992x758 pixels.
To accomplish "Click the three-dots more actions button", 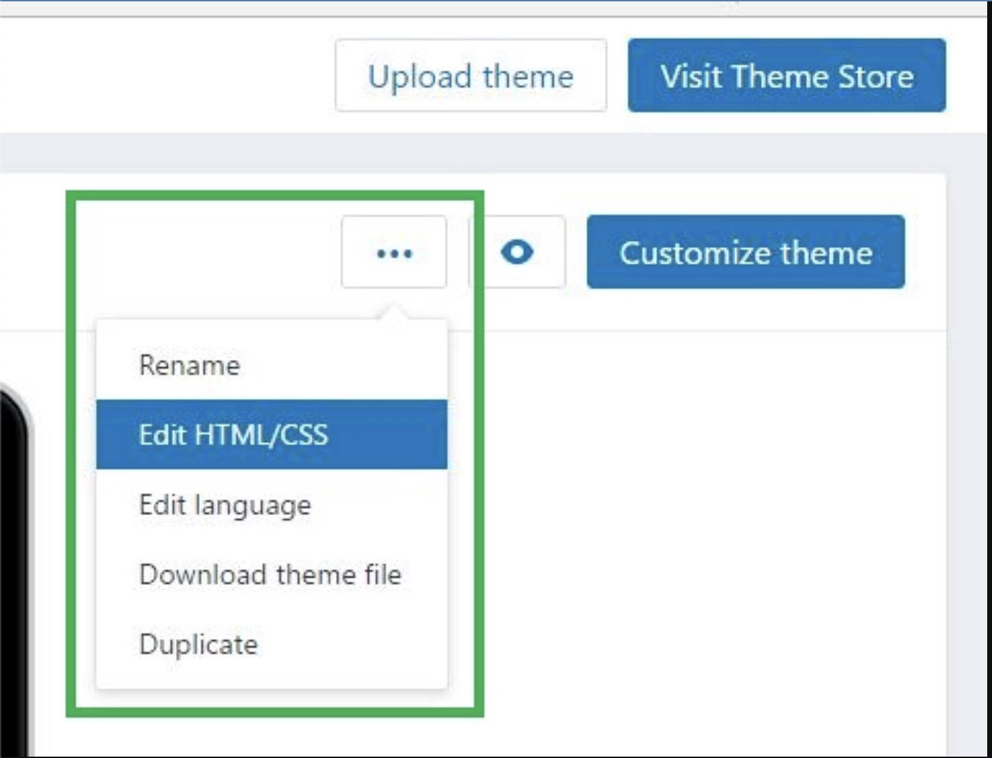I will [394, 252].
